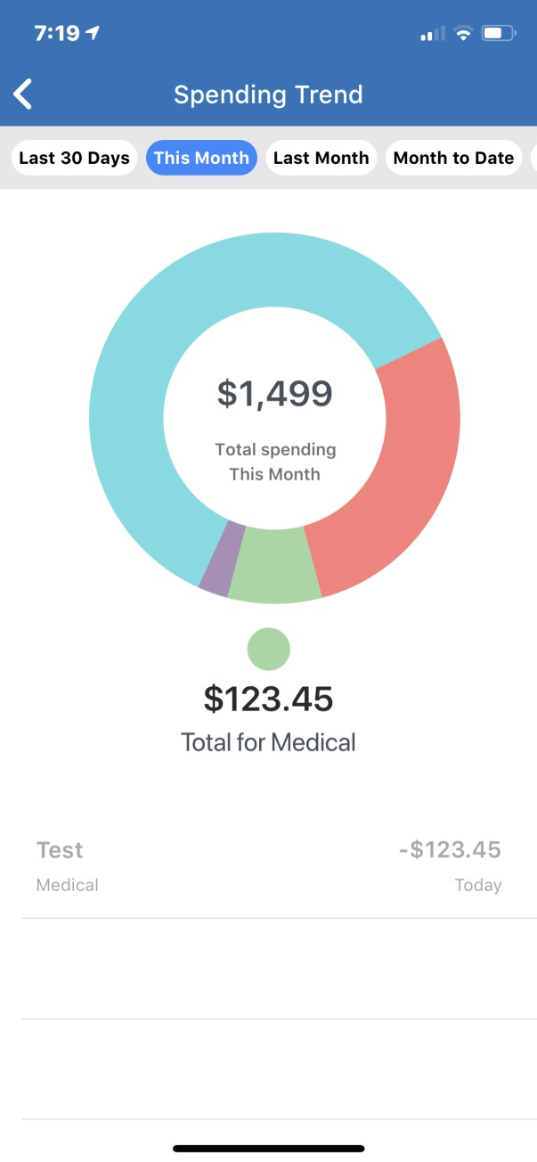The height and width of the screenshot is (1162, 537).
Task: Tap the battery icon in the status bar
Action: (499, 34)
